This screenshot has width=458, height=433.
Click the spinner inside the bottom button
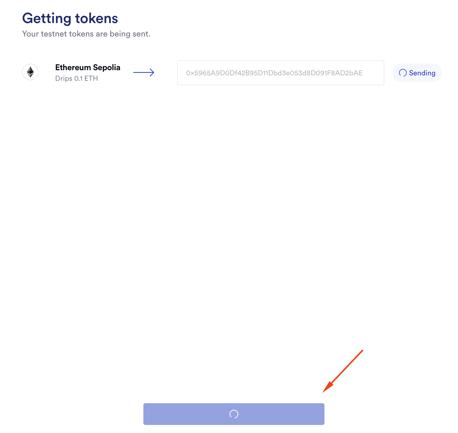(x=234, y=414)
